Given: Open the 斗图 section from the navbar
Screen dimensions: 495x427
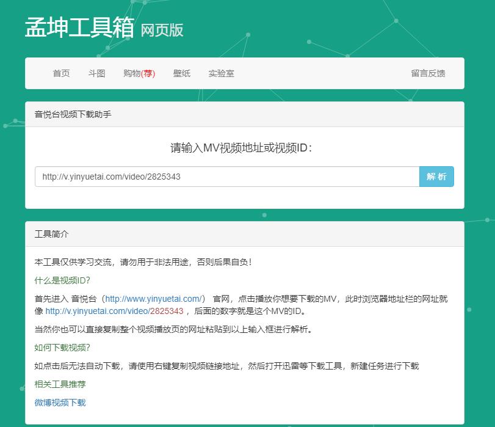Looking at the screenshot, I should [x=96, y=73].
